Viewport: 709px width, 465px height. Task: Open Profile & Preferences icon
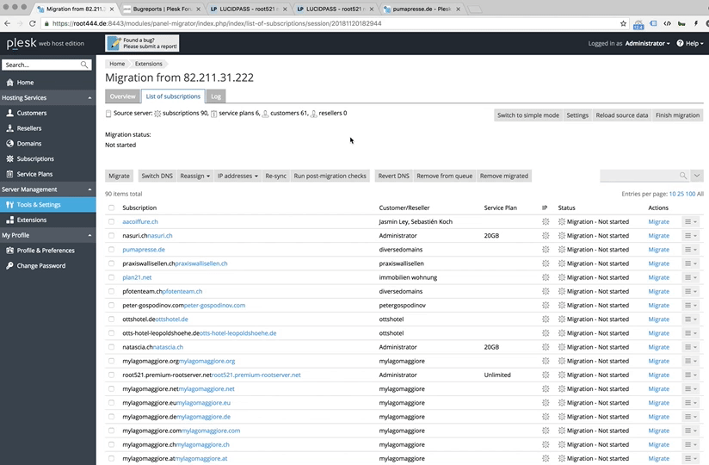click(9, 251)
